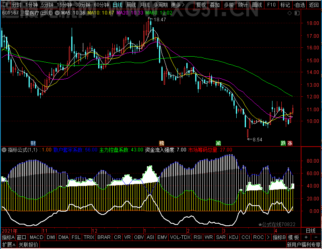Switch the indicator to RSI

pyautogui.click(x=198, y=237)
